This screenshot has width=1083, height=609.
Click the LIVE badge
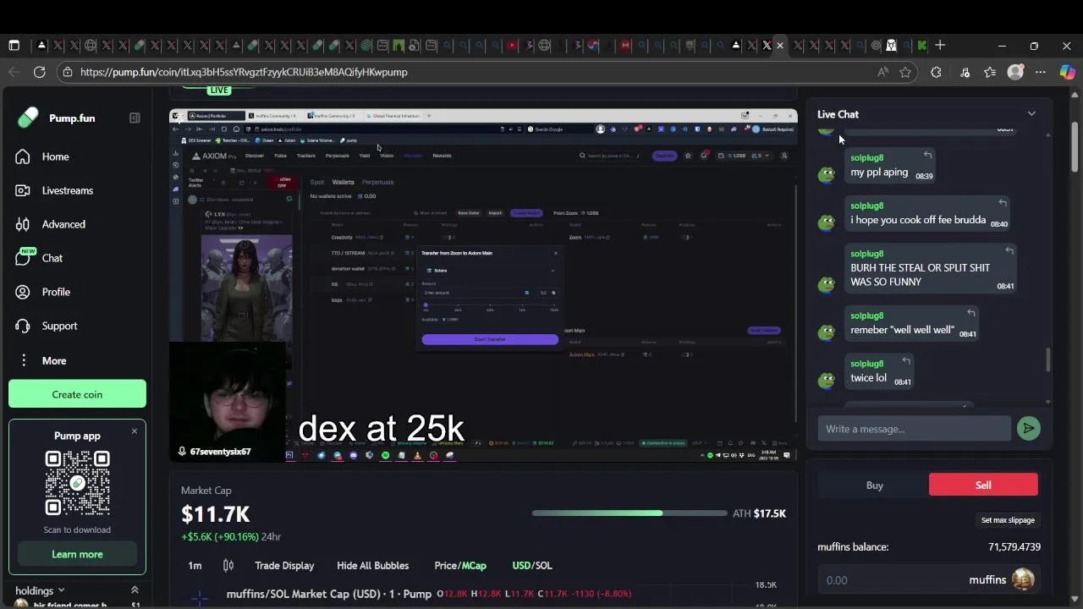tap(219, 90)
